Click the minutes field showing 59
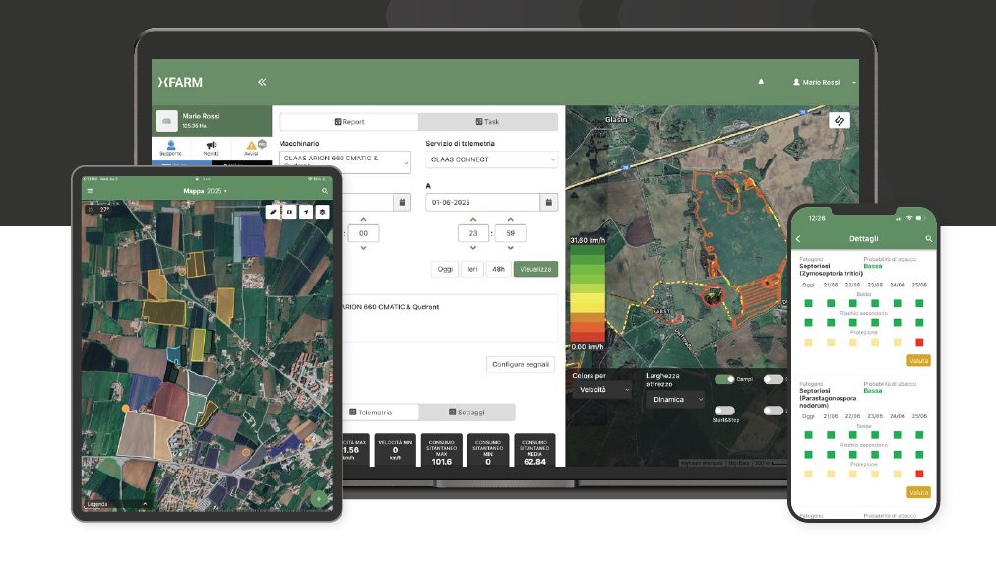 coord(510,233)
